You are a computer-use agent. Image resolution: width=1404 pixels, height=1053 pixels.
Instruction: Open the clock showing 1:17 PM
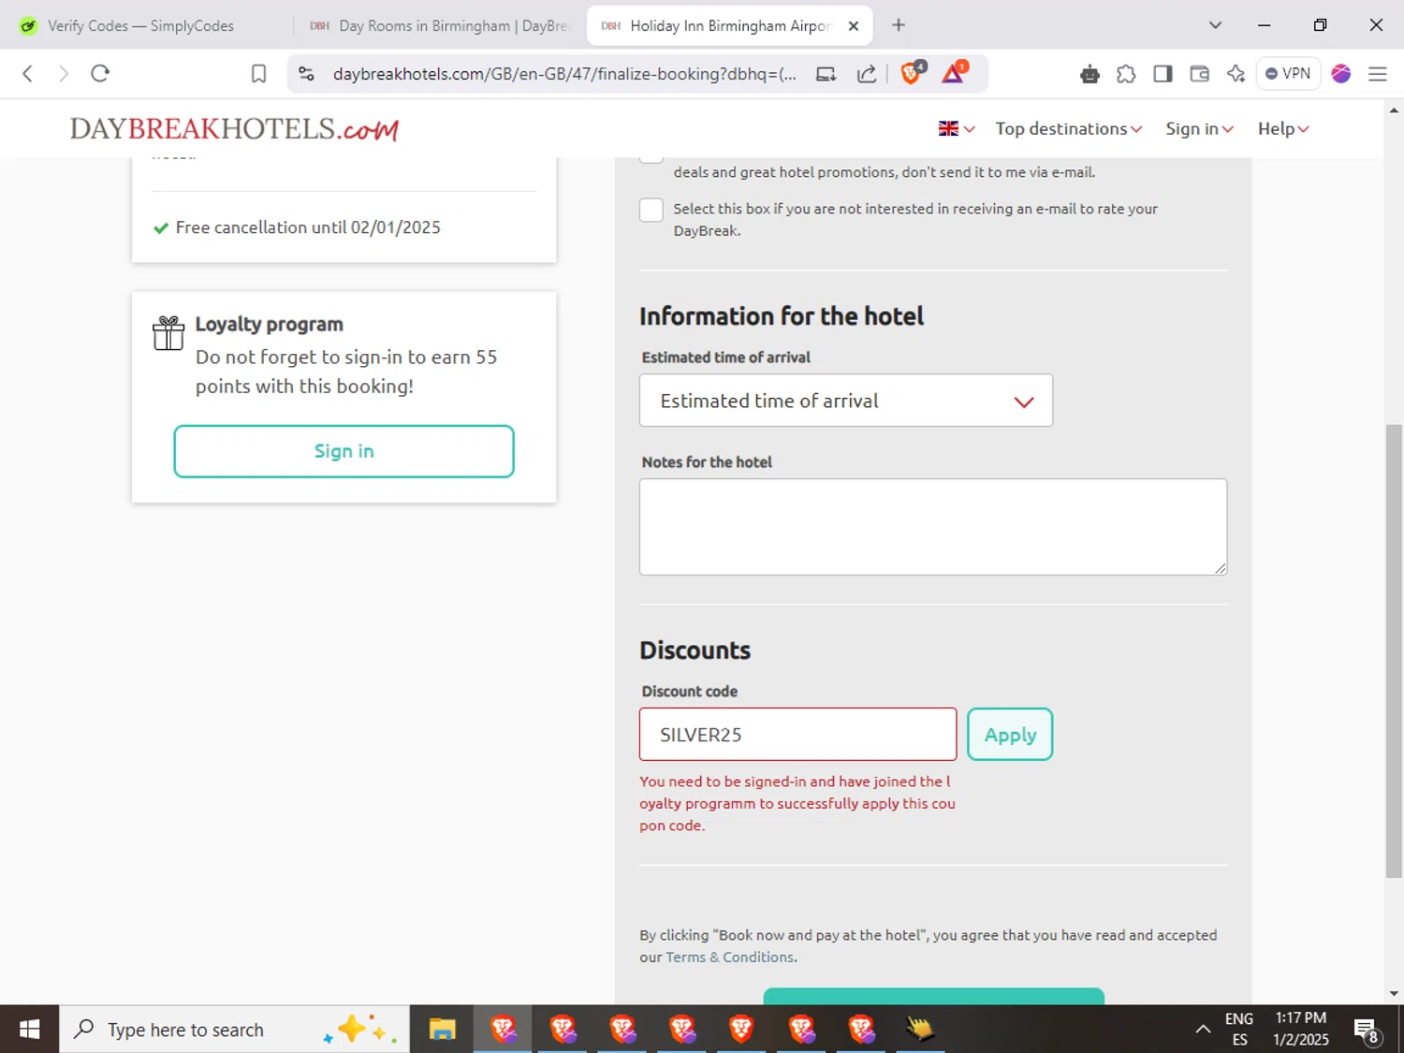click(x=1301, y=1030)
